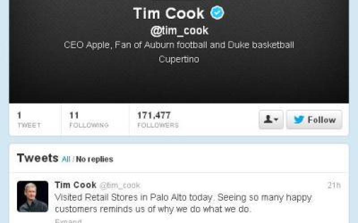Open the user actions person dropdown
The height and width of the screenshot is (223, 358).
tap(271, 120)
